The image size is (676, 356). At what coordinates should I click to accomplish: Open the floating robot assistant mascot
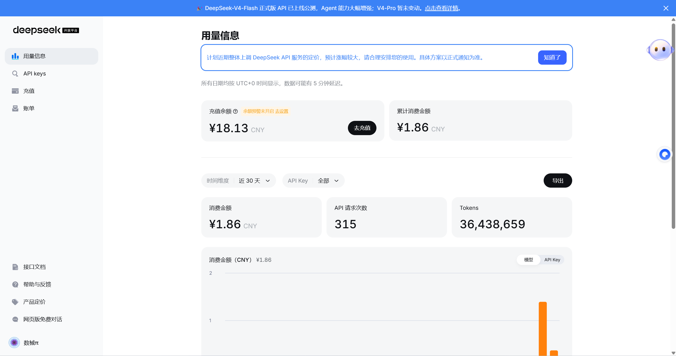click(x=660, y=50)
